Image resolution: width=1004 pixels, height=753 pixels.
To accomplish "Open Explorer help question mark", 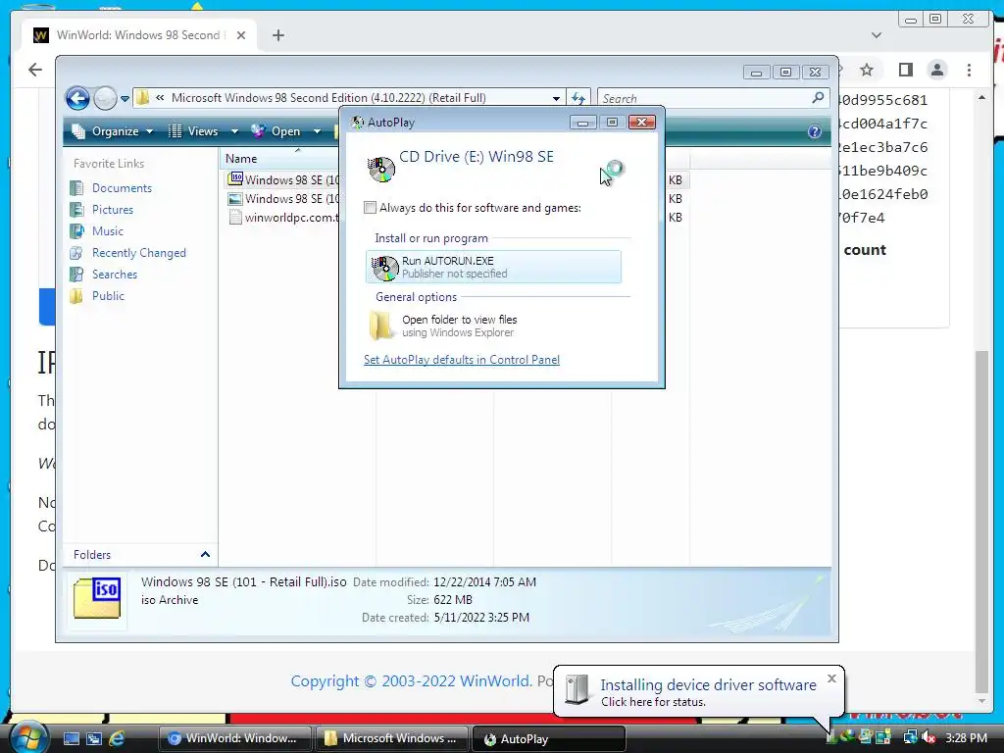I will (x=814, y=131).
